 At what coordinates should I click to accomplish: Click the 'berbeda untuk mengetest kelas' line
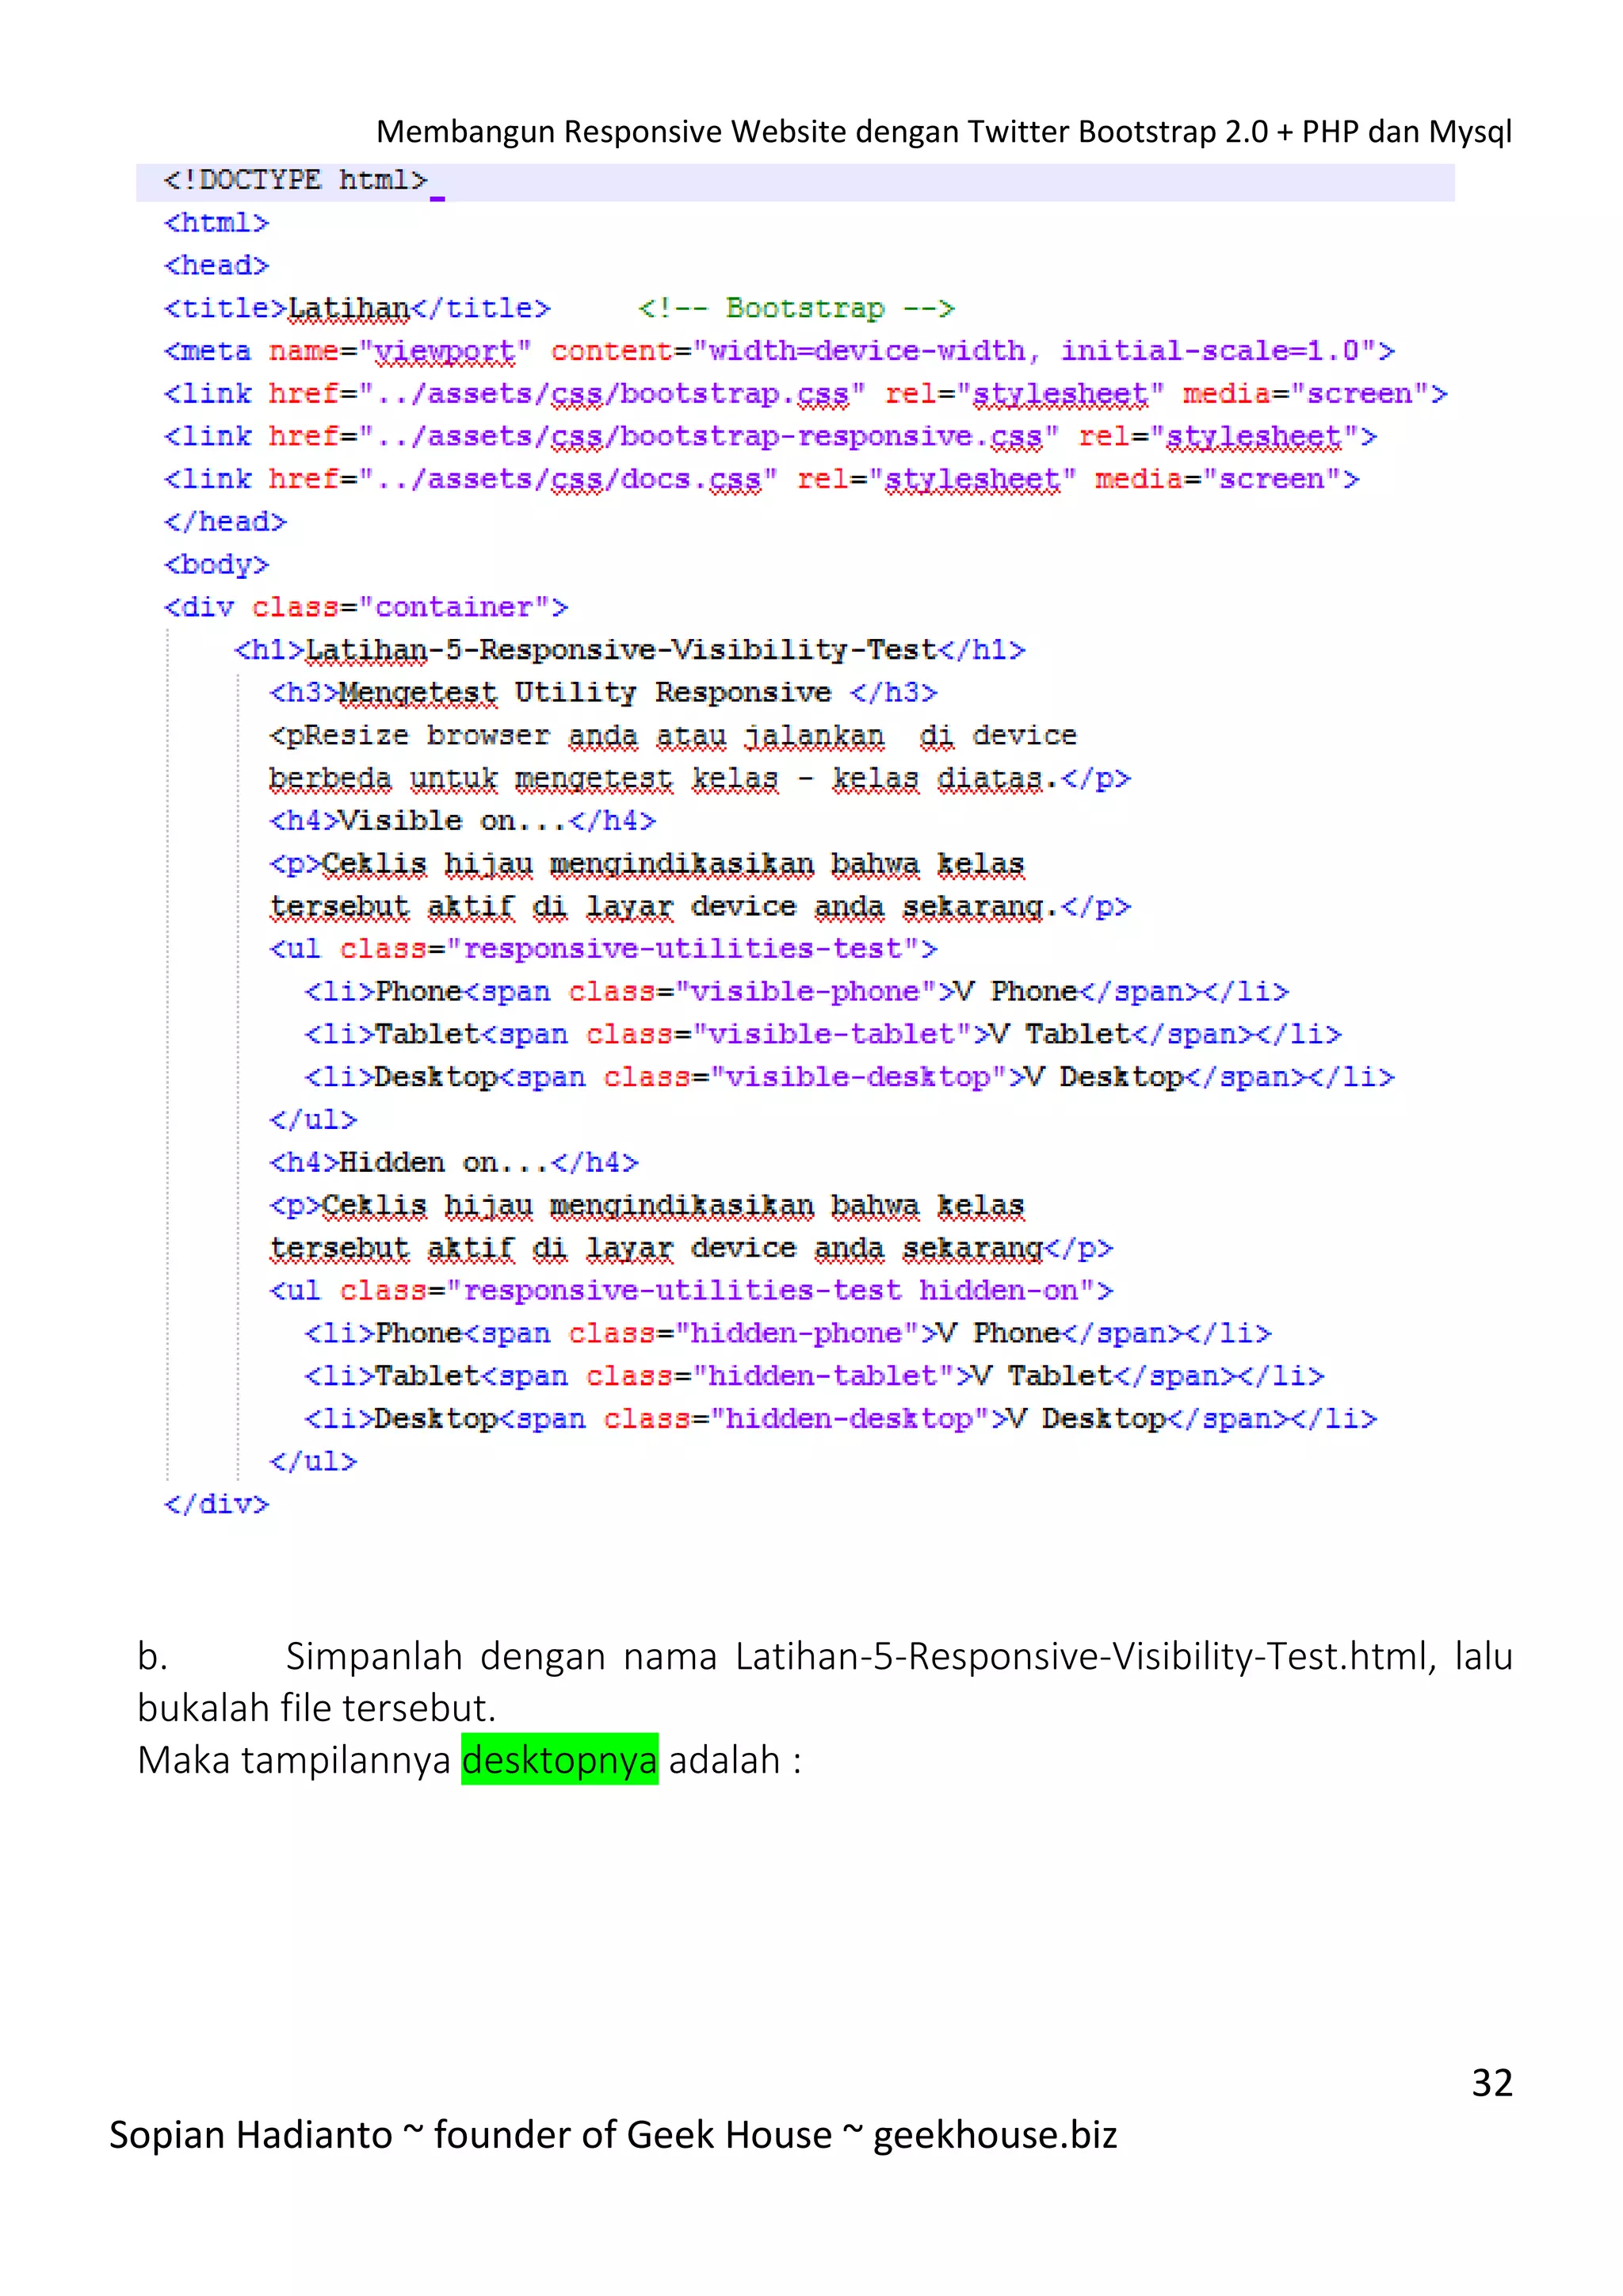(x=700, y=779)
